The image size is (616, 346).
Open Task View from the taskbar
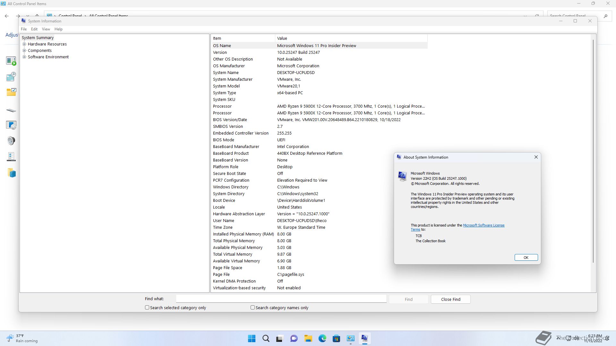280,338
